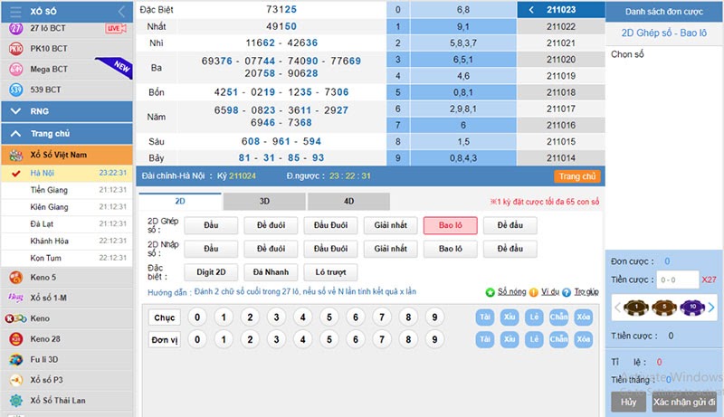Click the Xác nhận gửi đi button
Viewport: 724px width, 417px height.
click(684, 402)
